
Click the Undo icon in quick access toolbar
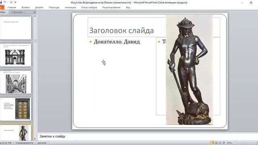click(x=4, y=2)
